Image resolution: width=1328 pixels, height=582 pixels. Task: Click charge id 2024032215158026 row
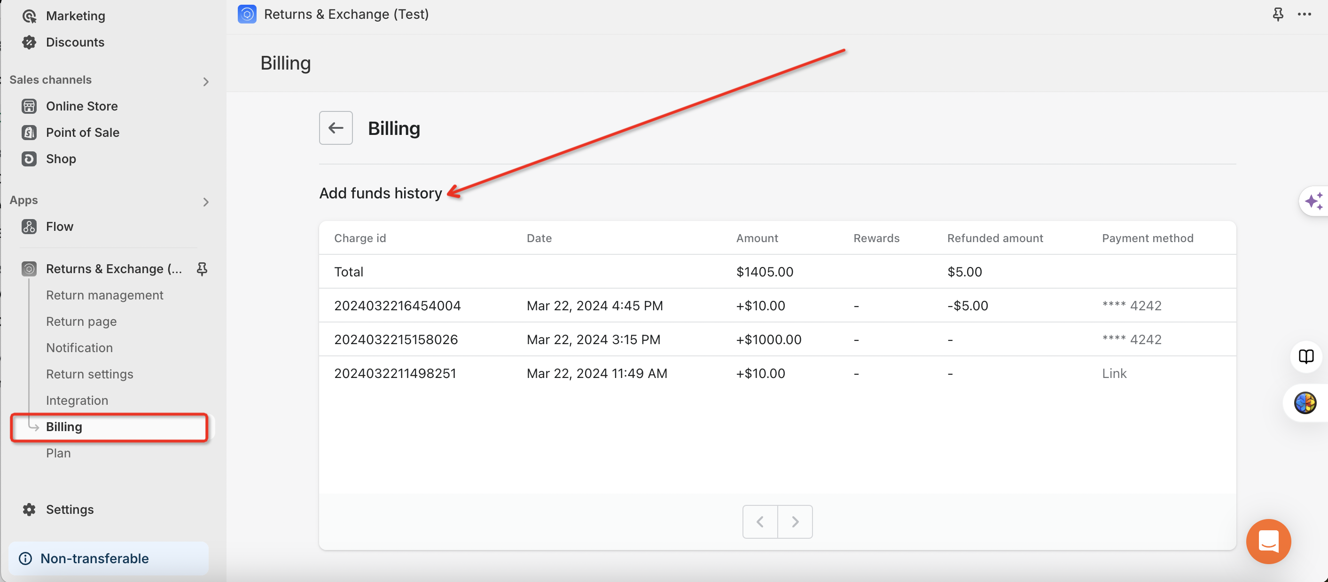pos(396,339)
